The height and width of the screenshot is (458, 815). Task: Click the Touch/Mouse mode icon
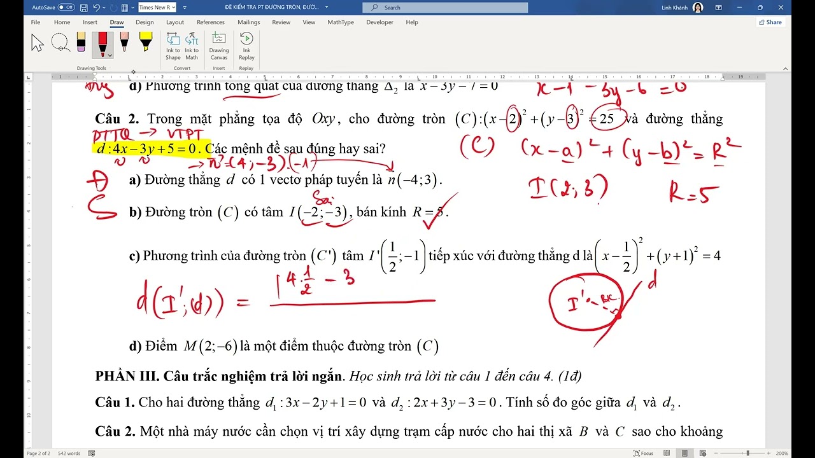(x=125, y=8)
